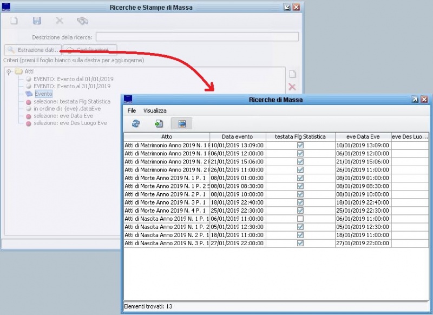Select 'EVENTO: Evento al 31/01/2019' criterion
Screen dimensions: 433x315
(72, 86)
